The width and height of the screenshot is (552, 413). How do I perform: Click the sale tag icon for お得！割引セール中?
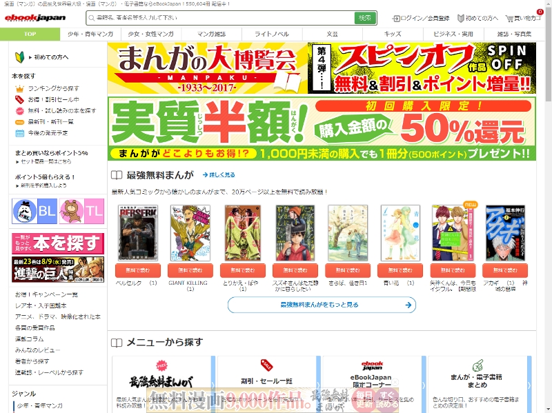19,99
